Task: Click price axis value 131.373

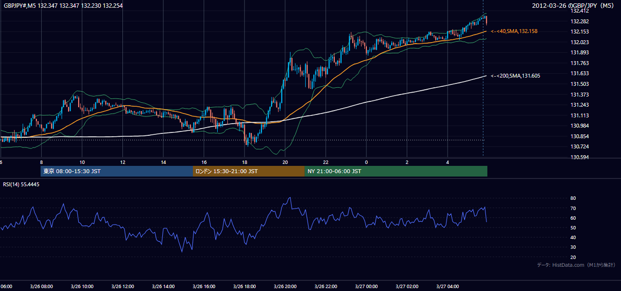Action: tap(579, 95)
